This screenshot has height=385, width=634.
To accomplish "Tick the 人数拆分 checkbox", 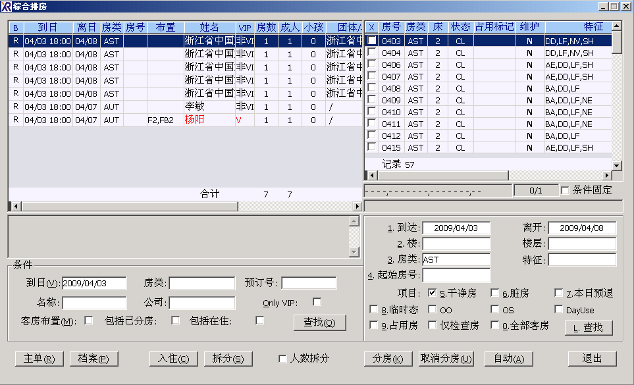I will (x=282, y=359).
